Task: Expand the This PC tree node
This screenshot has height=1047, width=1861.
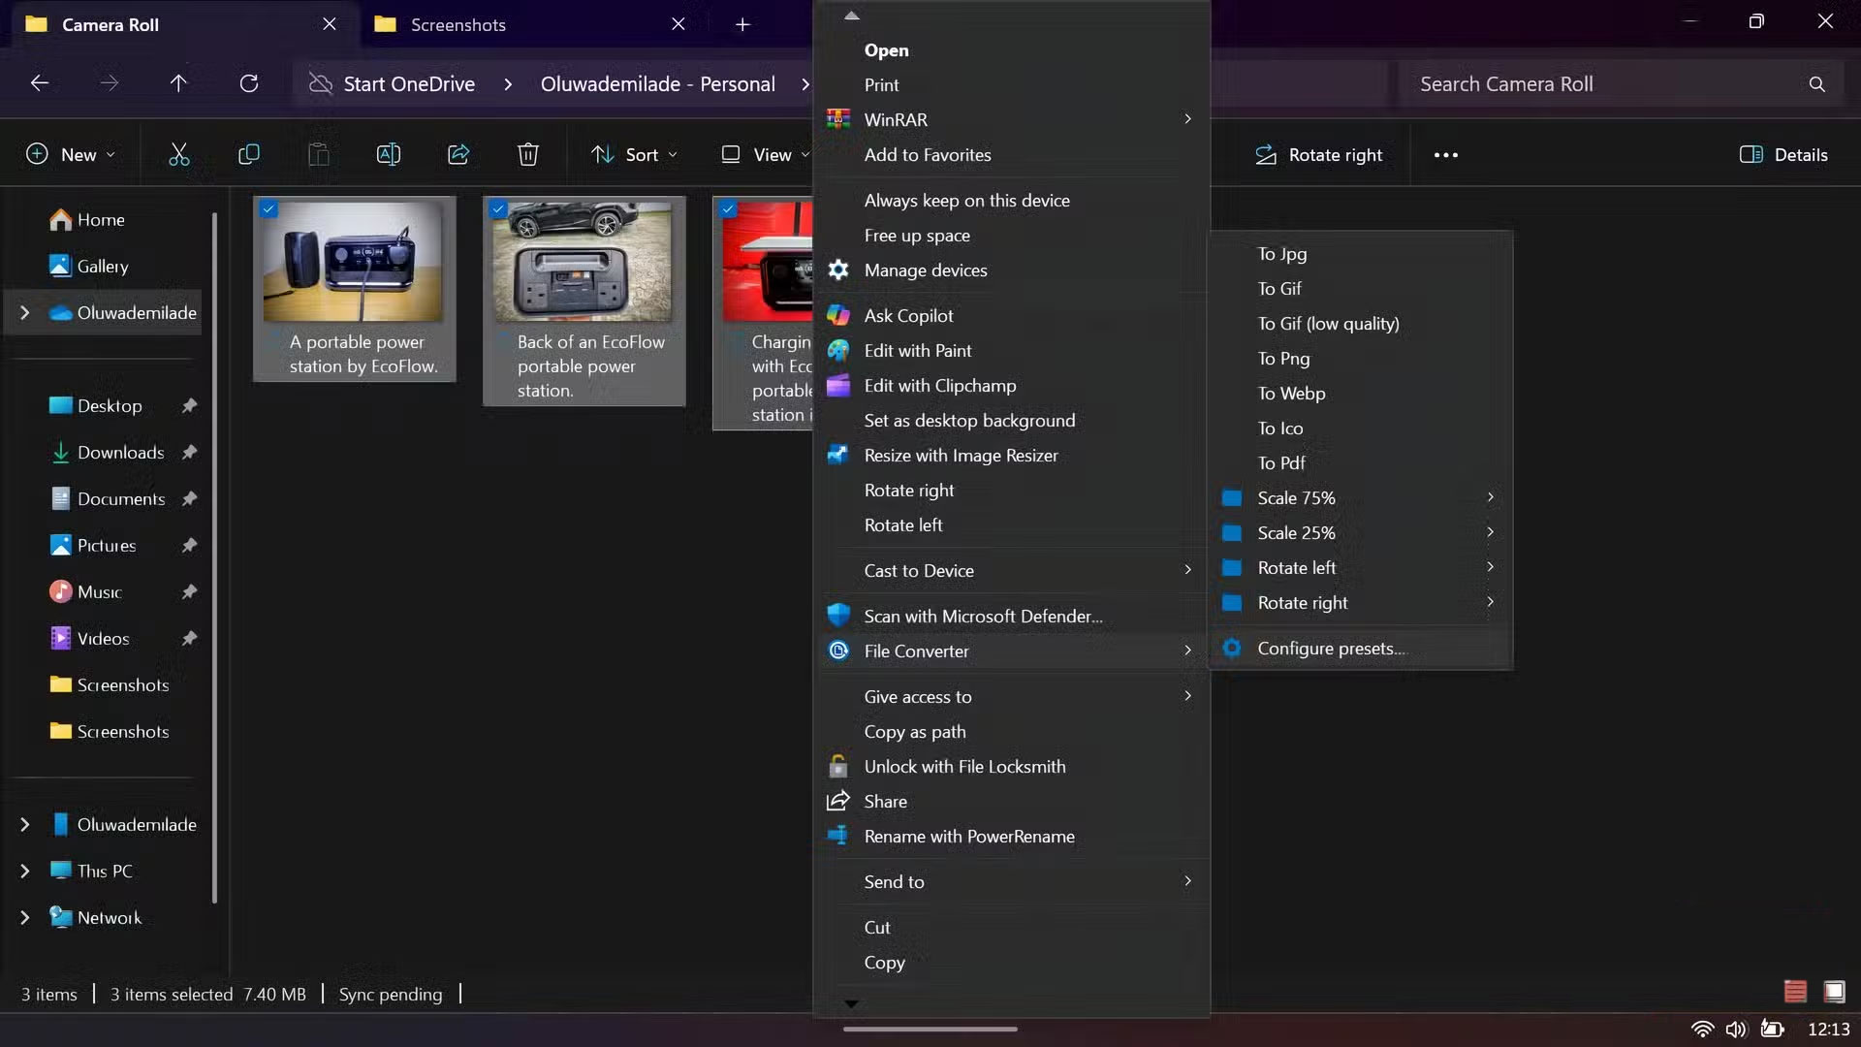Action: pyautogui.click(x=25, y=871)
